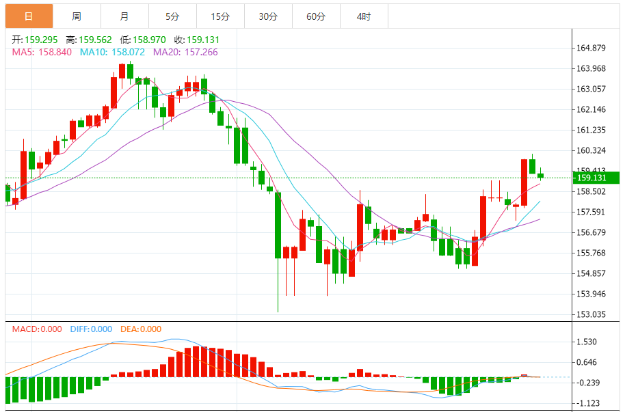The image size is (625, 412).
Task: Switch to the 周 weekly tab
Action: click(x=77, y=16)
